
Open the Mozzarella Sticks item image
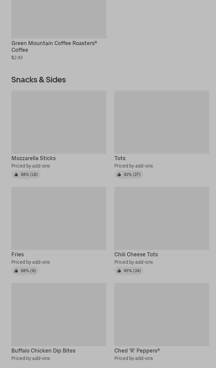click(59, 122)
